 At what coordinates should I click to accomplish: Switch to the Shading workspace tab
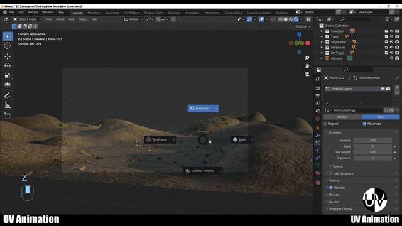point(174,13)
